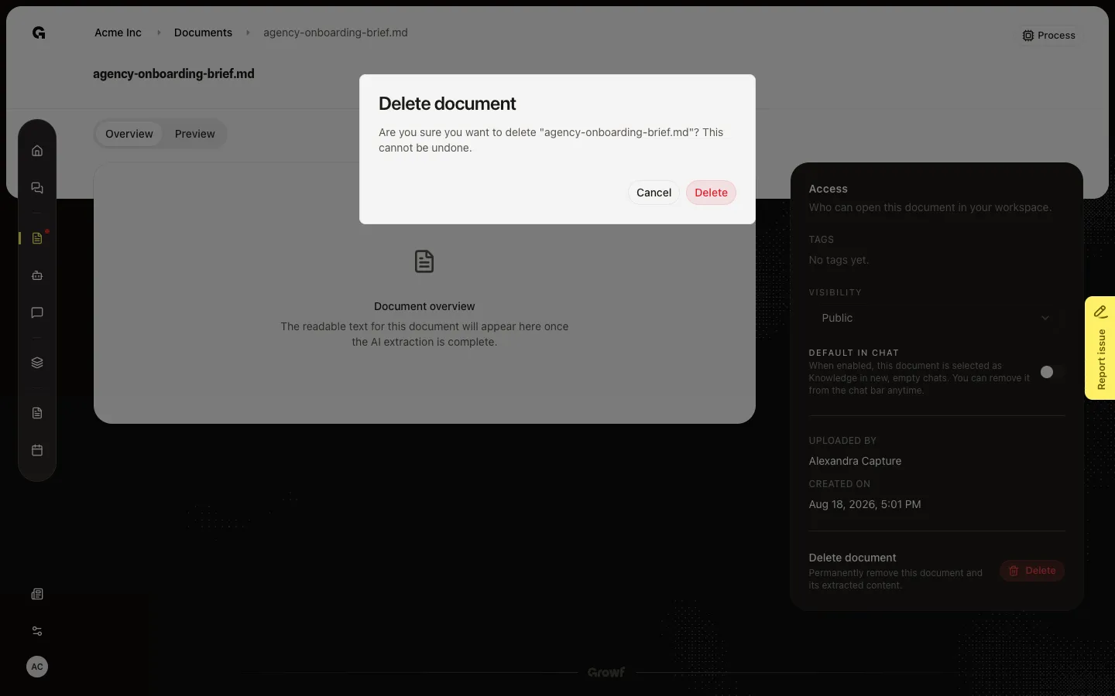
Task: Click the Access panel heading
Action: point(828,189)
